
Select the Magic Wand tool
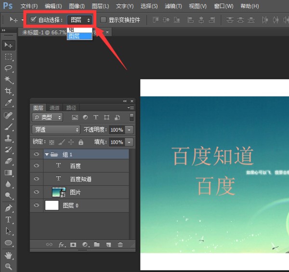[9, 80]
